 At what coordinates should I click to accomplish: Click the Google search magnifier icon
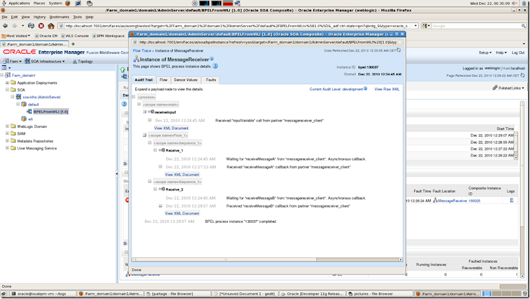[523, 26]
